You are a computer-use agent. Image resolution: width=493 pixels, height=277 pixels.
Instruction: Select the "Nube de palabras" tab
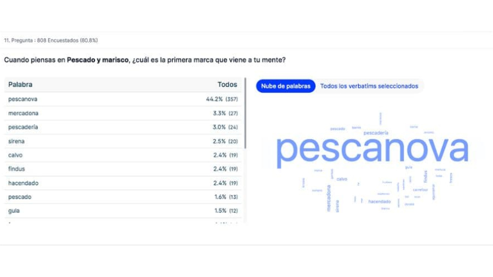click(285, 86)
